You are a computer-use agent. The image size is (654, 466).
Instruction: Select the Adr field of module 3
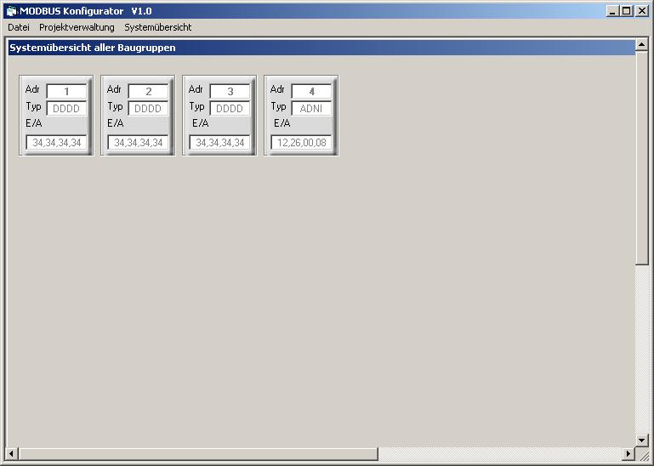tap(230, 91)
